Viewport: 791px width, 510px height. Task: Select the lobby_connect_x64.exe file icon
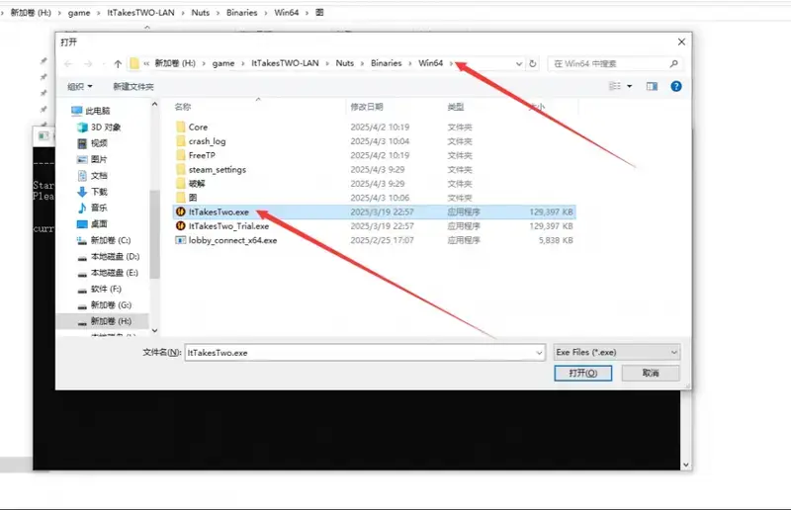coord(180,240)
